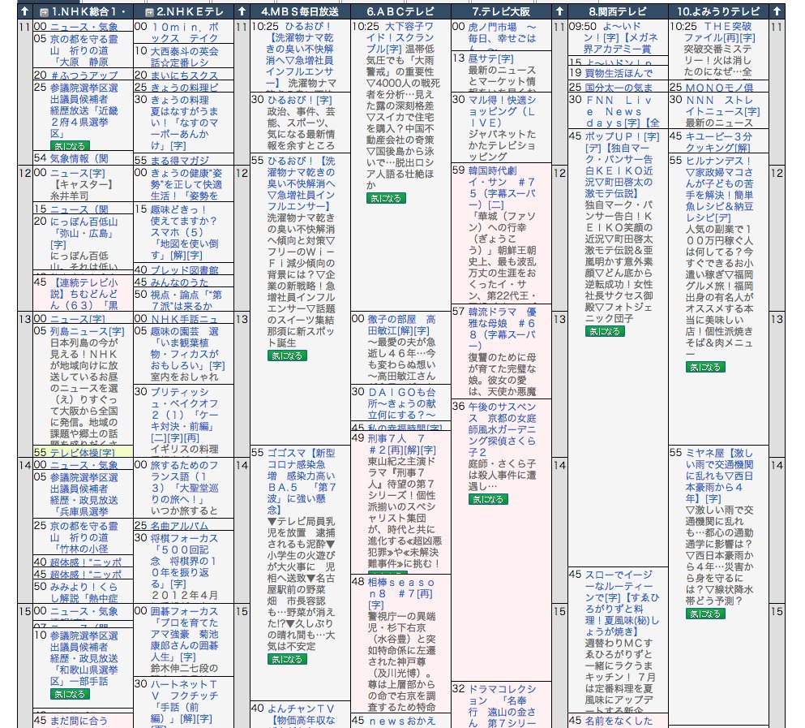Open 4.MBS毎日放送 channel header
805x728 pixels.
[x=300, y=11]
